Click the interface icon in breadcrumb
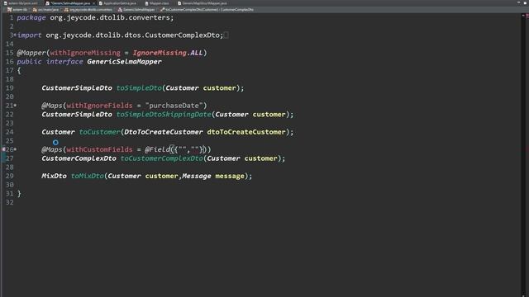 point(120,9)
